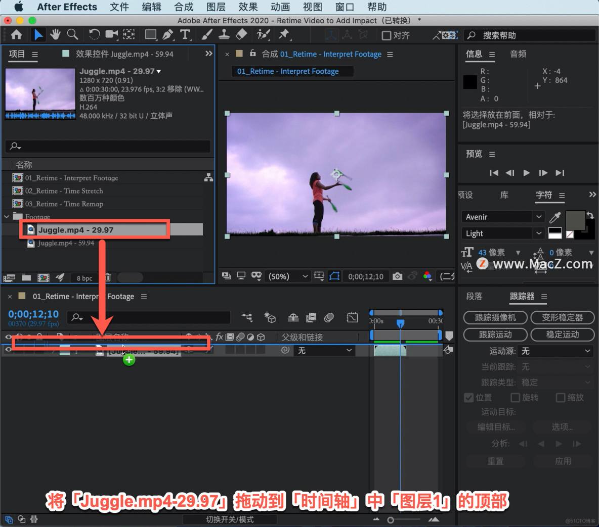Switch to the 音频 tab

point(518,54)
